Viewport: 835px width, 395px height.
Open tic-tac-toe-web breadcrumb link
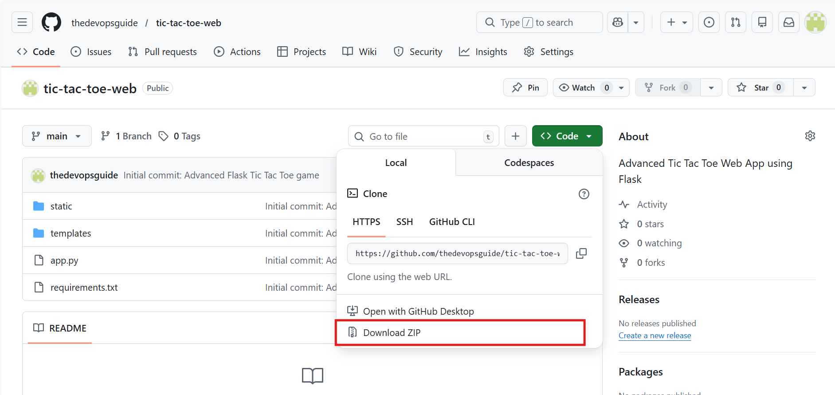[x=188, y=23]
